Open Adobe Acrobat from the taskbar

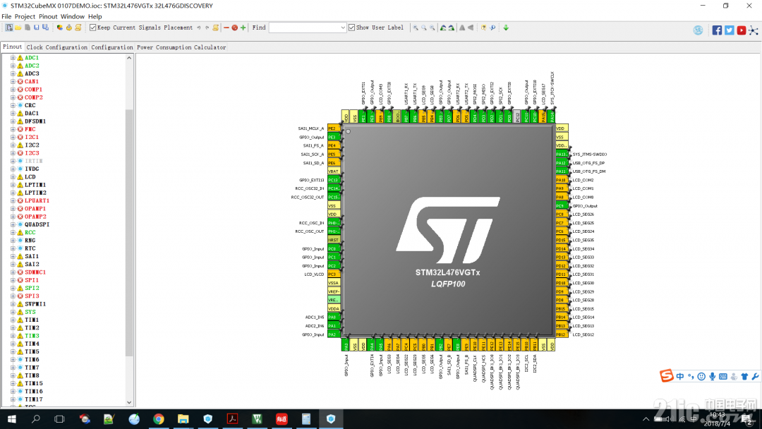click(232, 419)
